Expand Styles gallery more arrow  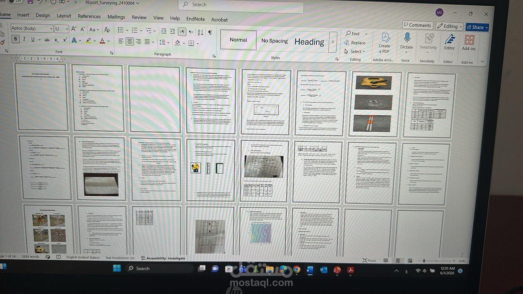pyautogui.click(x=333, y=42)
